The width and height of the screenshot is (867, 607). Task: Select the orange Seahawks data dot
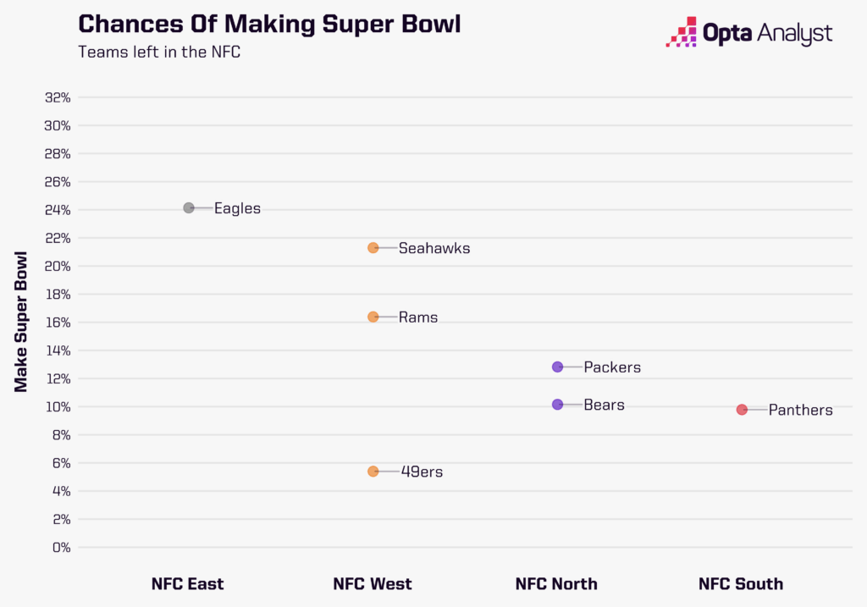(373, 248)
